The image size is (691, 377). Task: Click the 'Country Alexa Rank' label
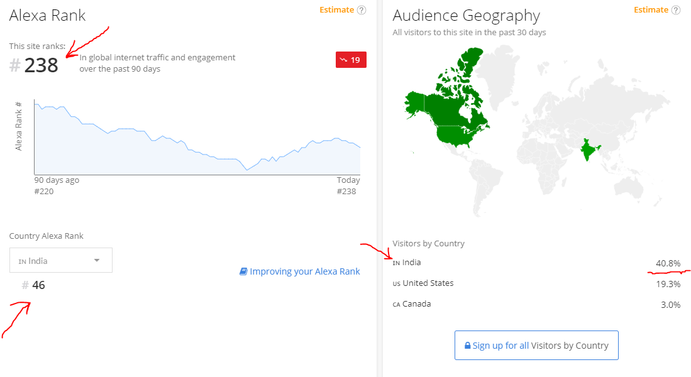pos(47,236)
